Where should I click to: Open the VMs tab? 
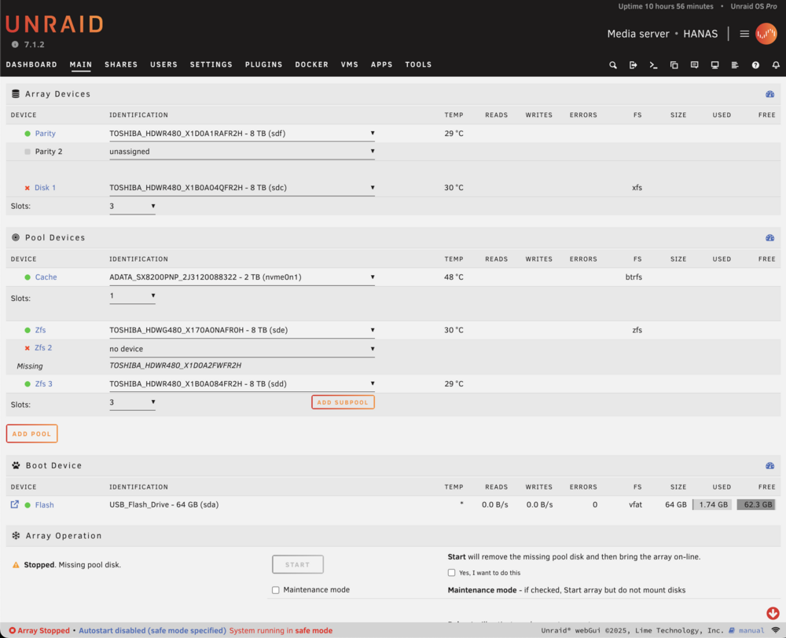point(350,64)
